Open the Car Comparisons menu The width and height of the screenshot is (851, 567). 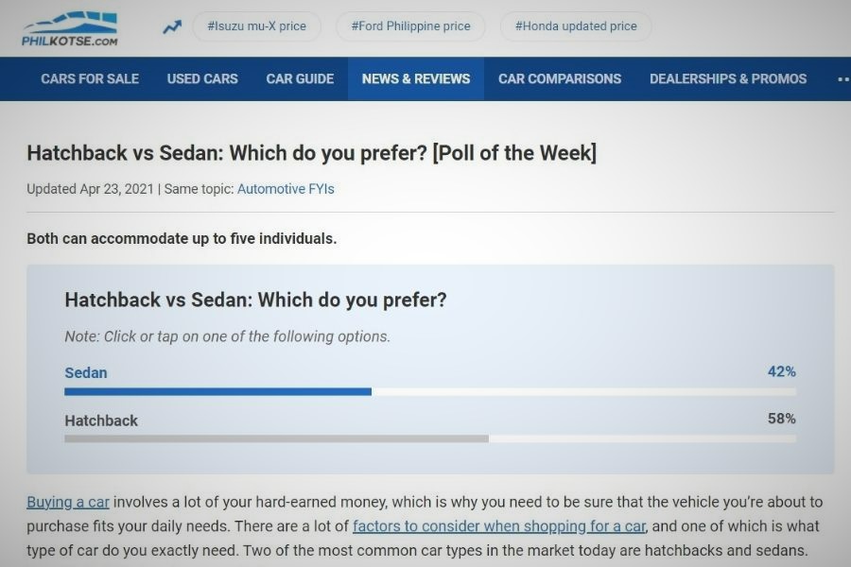point(560,78)
